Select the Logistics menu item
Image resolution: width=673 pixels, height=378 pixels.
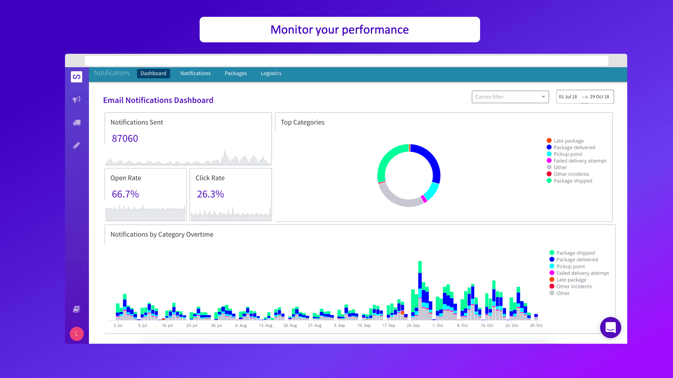point(271,73)
